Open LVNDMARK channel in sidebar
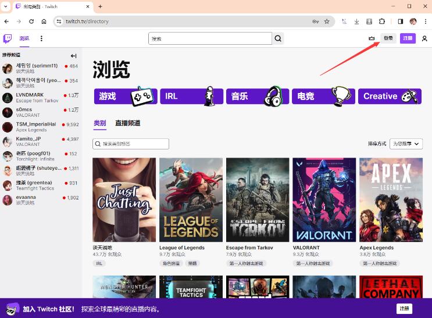This screenshot has height=318, width=432. [40, 98]
